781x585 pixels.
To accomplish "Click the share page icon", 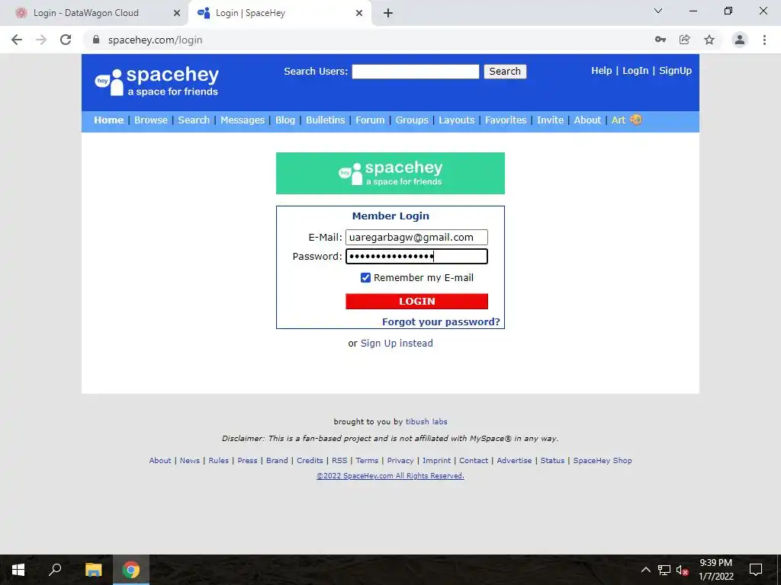I will 684,40.
